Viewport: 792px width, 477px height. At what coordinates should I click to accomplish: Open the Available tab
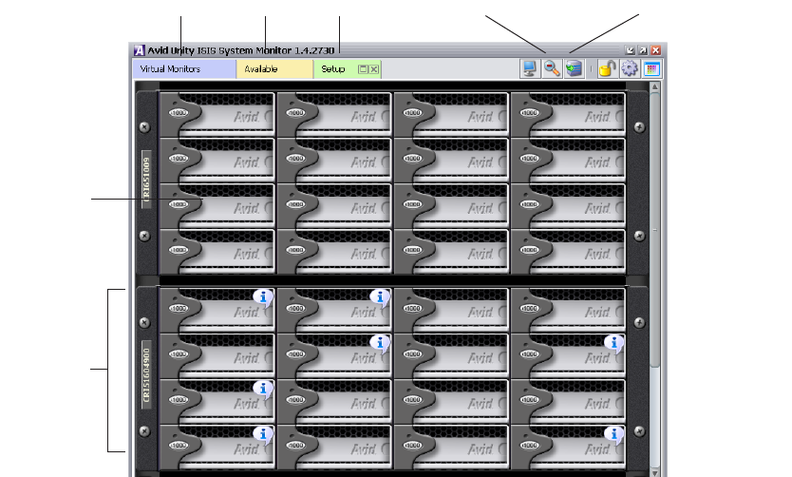[x=274, y=69]
